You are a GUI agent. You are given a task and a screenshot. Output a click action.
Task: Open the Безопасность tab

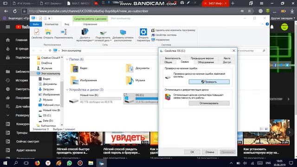(173, 58)
